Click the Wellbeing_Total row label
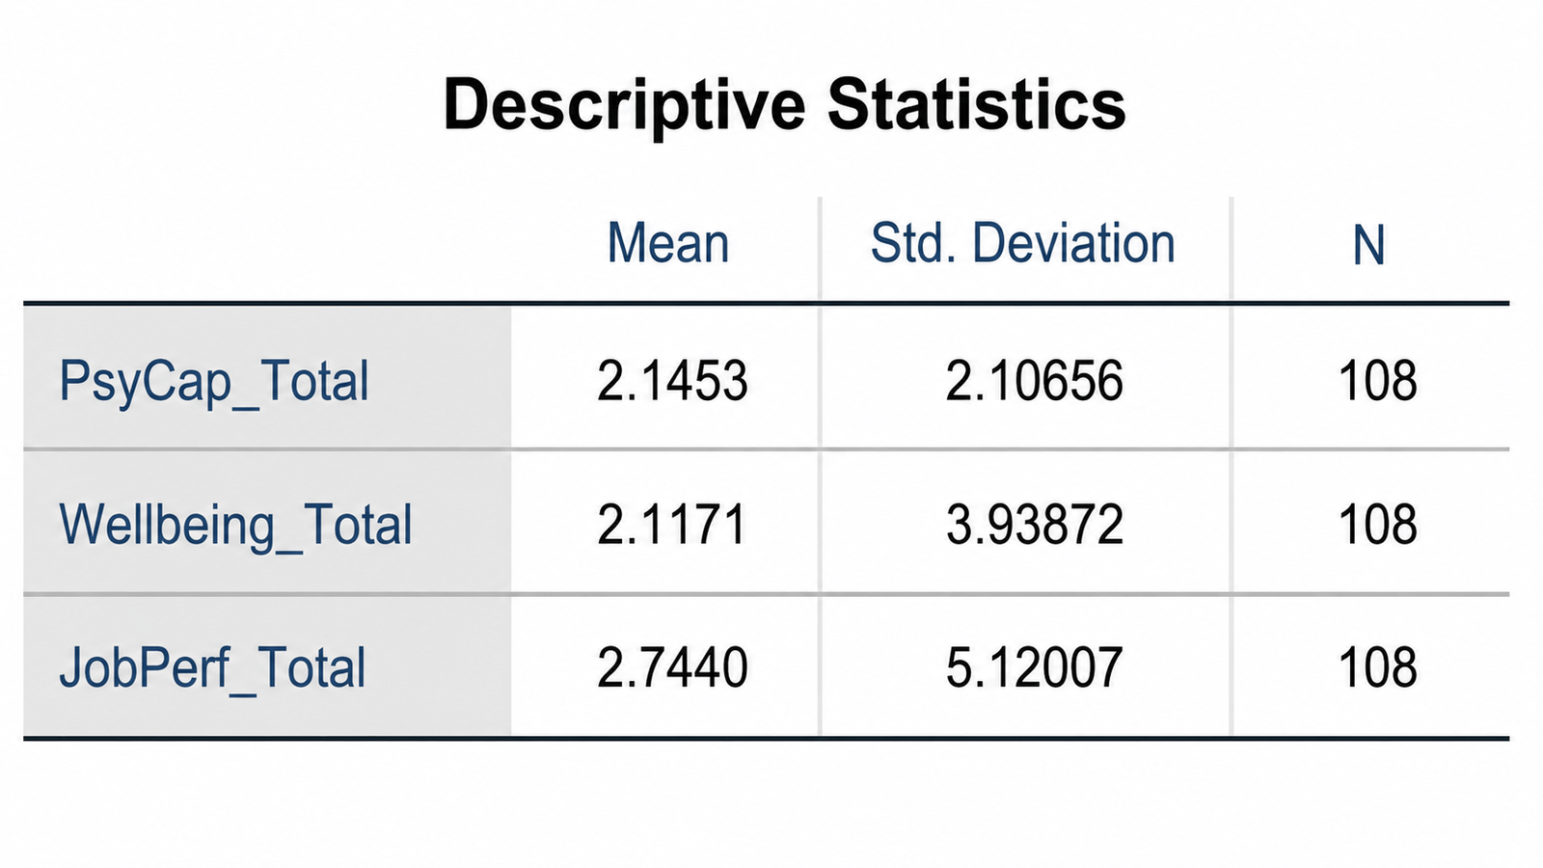 click(x=236, y=525)
